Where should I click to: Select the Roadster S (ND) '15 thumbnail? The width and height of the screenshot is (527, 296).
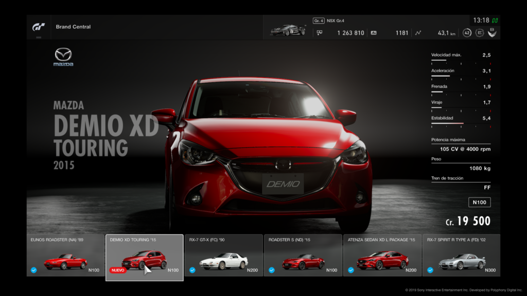tap(303, 255)
